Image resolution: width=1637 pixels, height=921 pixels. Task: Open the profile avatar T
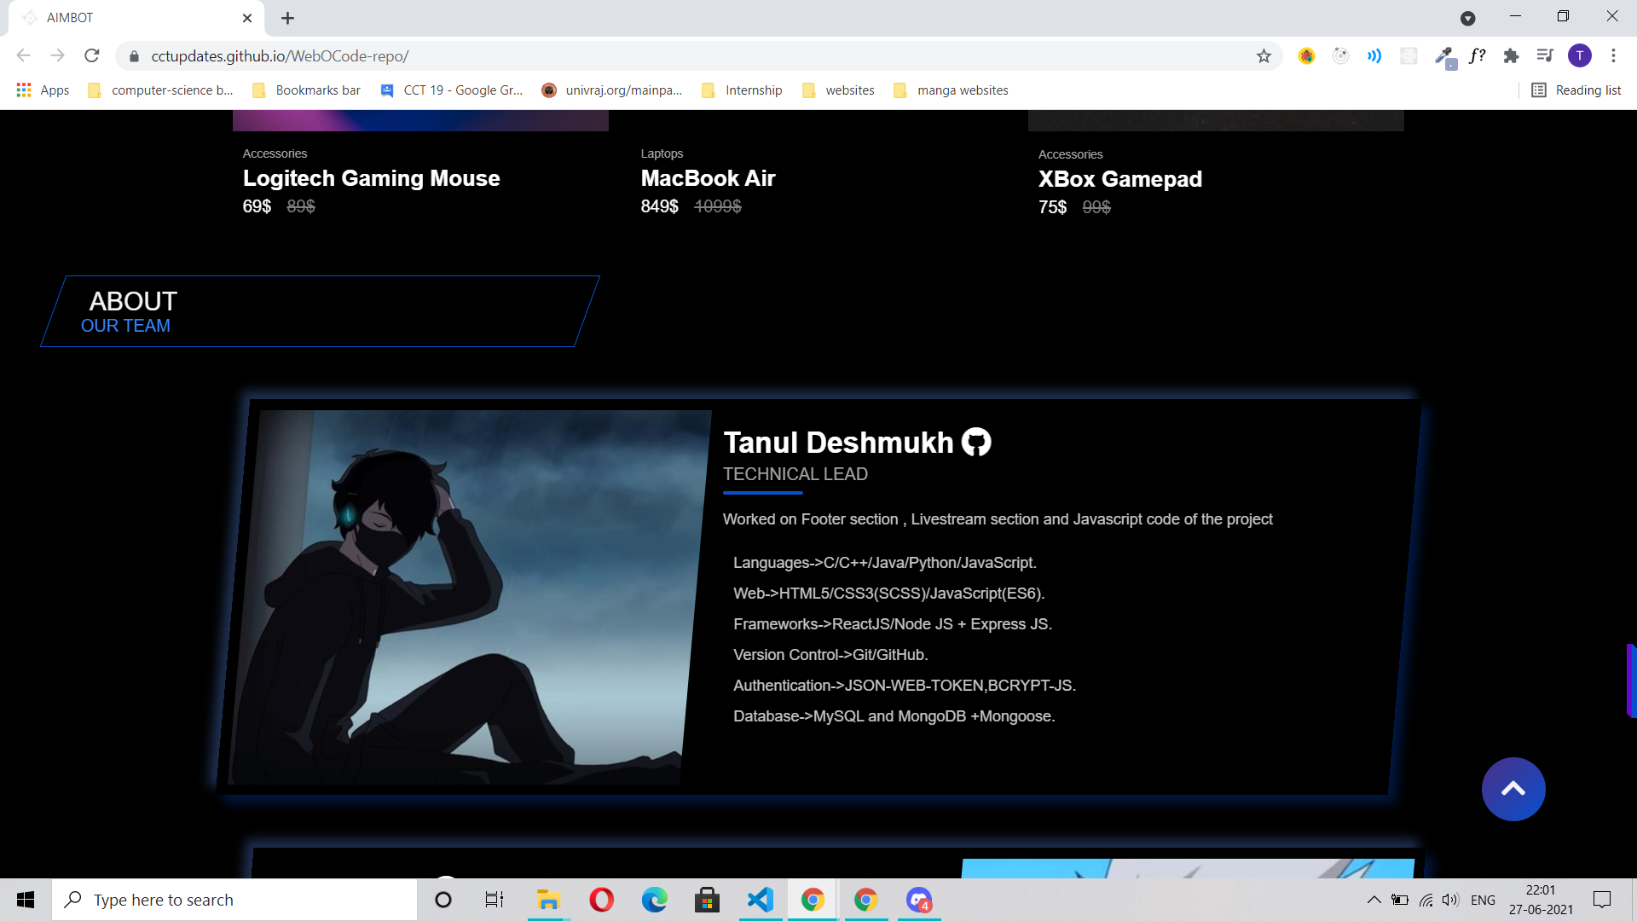(1580, 56)
